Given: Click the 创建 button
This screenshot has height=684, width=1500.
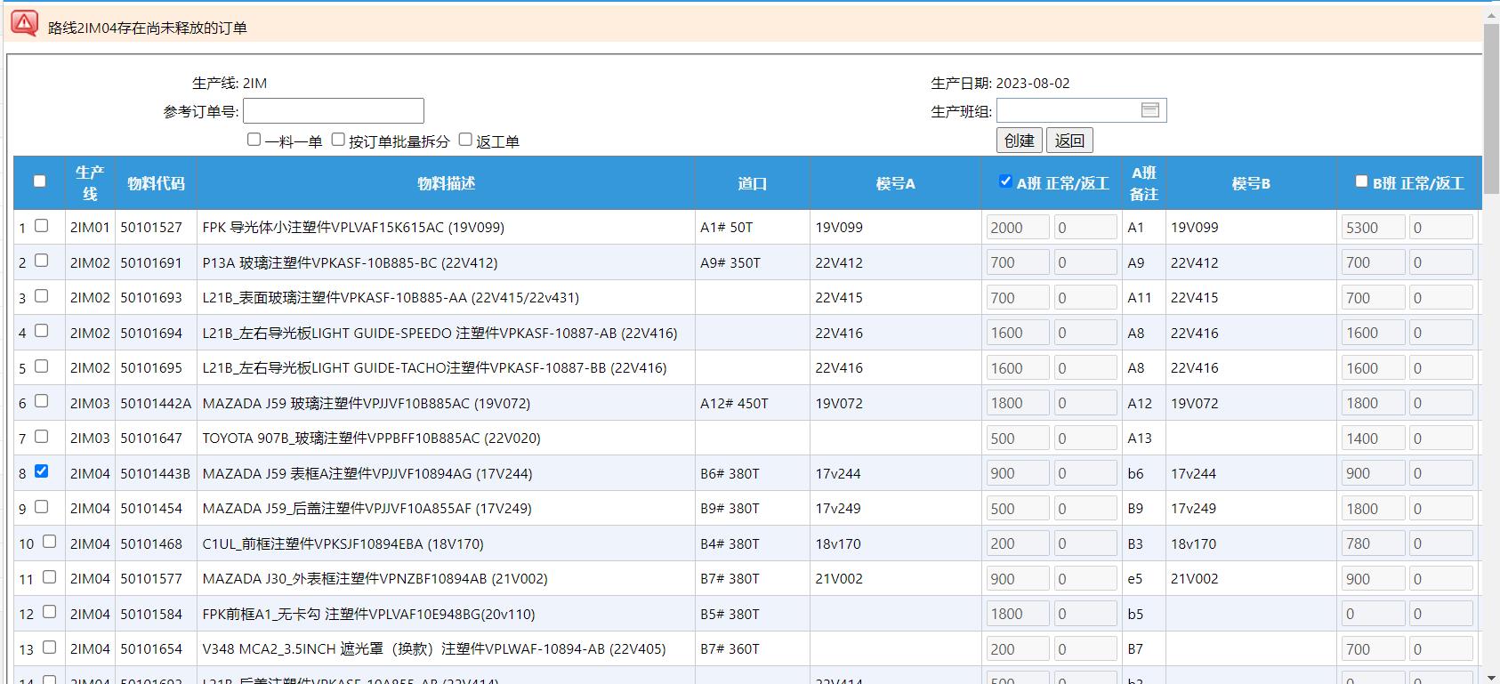Looking at the screenshot, I should (x=1020, y=141).
